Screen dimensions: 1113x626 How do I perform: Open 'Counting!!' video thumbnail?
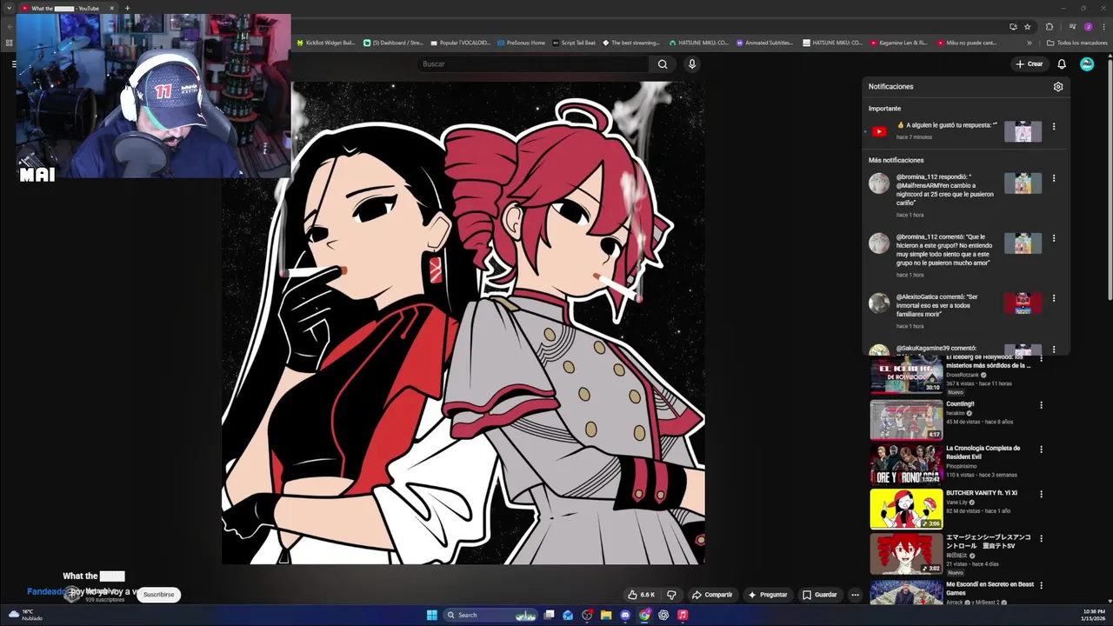(906, 420)
